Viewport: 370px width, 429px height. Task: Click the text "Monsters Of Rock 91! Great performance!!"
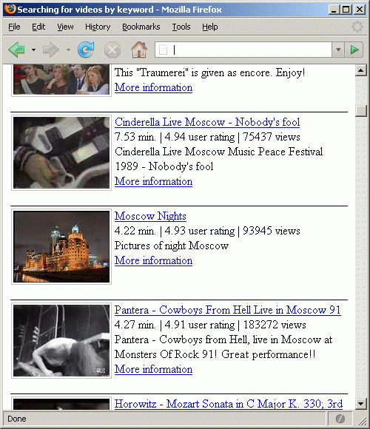pyautogui.click(x=215, y=354)
